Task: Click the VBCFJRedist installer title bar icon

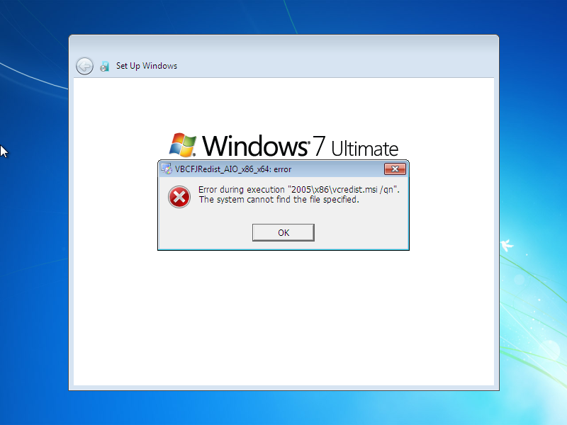Action: [x=167, y=169]
